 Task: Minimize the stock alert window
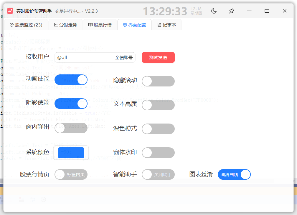click(249, 11)
